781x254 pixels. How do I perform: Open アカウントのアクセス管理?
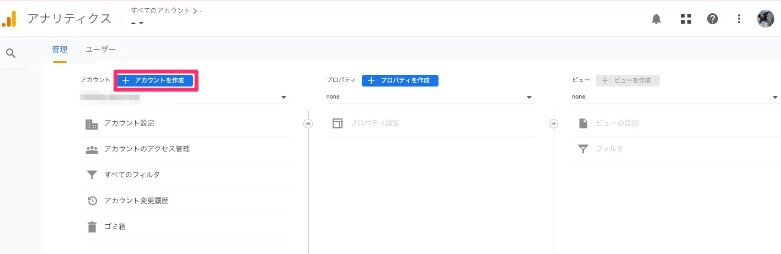click(147, 149)
